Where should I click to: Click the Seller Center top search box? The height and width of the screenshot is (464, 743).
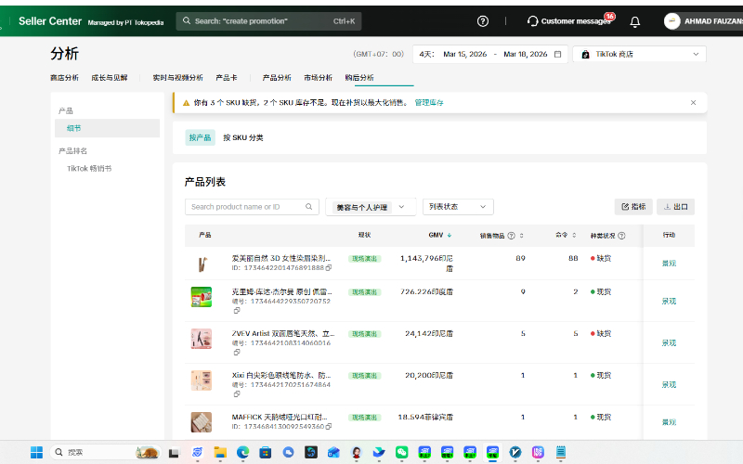tap(268, 21)
